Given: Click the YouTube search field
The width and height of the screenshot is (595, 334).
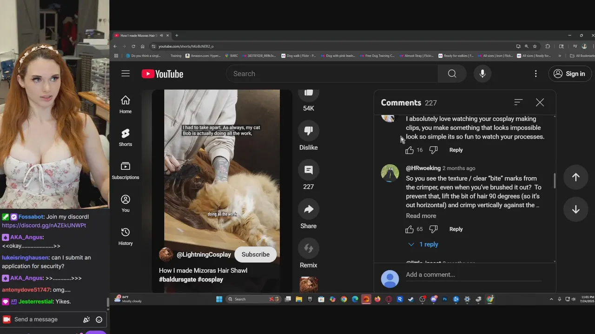Looking at the screenshot, I should click(331, 74).
